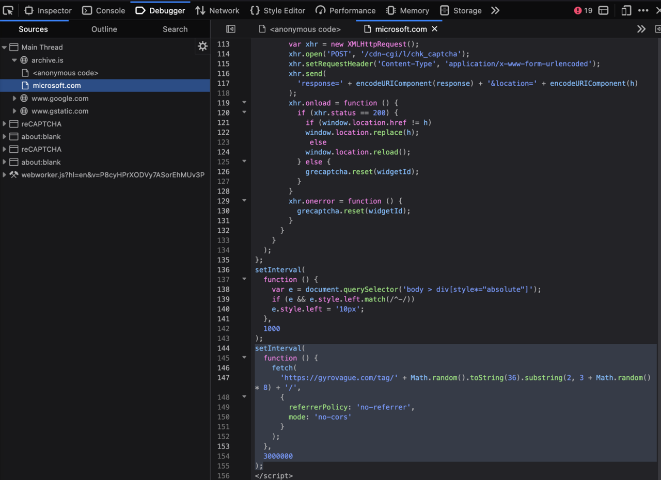Select the <anonymous code> source file

pos(65,73)
